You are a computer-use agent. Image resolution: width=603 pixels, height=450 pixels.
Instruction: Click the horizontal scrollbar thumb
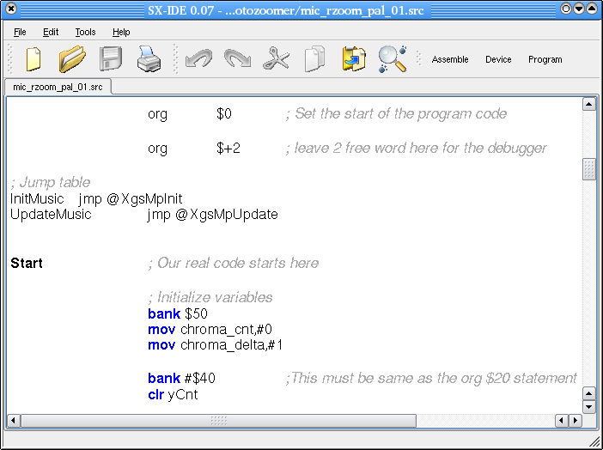click(218, 421)
